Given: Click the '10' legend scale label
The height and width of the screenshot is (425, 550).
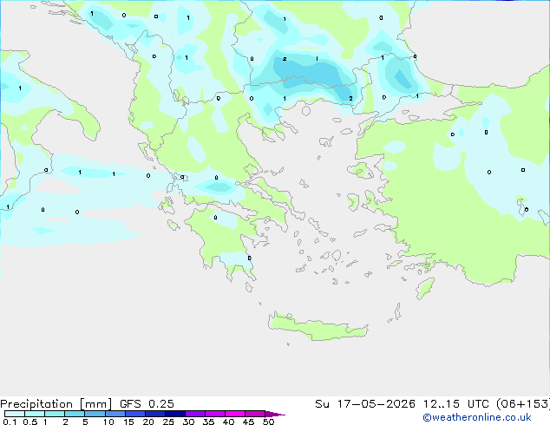Looking at the screenshot, I should pyautogui.click(x=108, y=422).
